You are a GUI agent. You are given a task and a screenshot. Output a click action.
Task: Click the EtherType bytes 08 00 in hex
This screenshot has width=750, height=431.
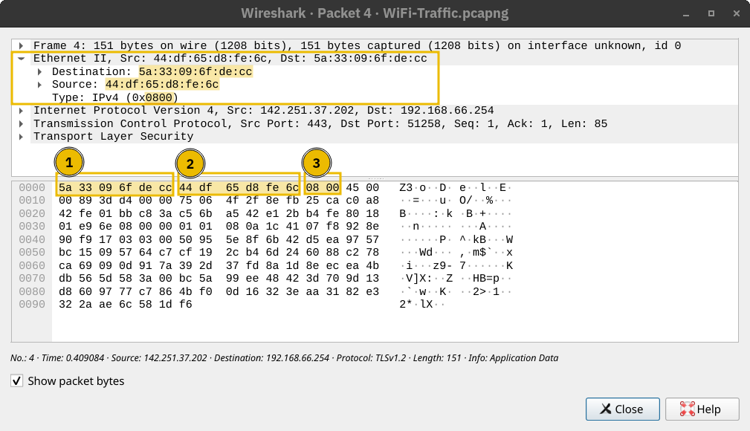[323, 189]
